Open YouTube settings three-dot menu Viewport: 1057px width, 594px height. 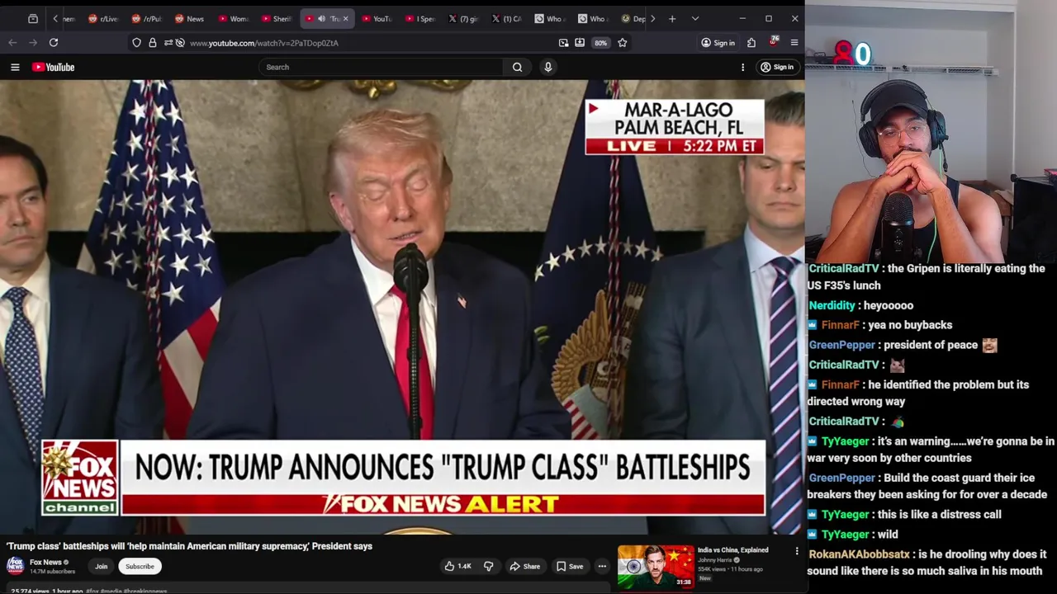(x=742, y=68)
